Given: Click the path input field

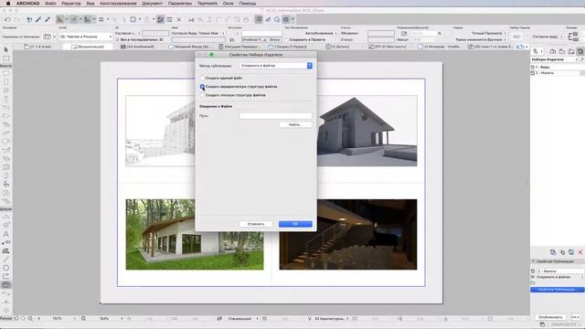Looking at the screenshot, I should tap(275, 116).
